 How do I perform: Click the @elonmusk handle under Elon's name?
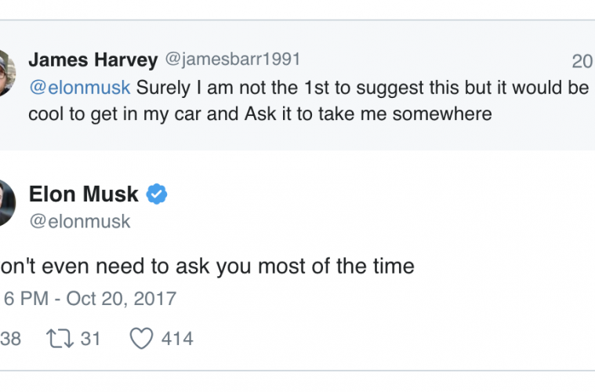coord(79,221)
